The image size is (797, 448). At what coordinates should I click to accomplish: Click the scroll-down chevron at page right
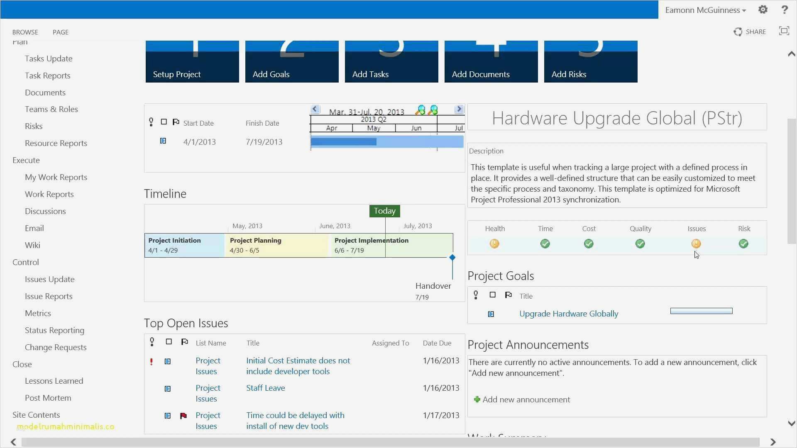pyautogui.click(x=791, y=424)
